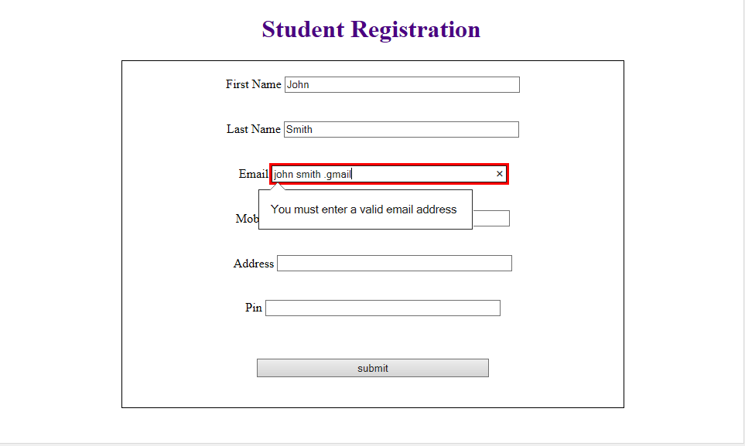Click the Last Name input containing Smith
Viewport: 745px width, 446px height.
(x=401, y=129)
